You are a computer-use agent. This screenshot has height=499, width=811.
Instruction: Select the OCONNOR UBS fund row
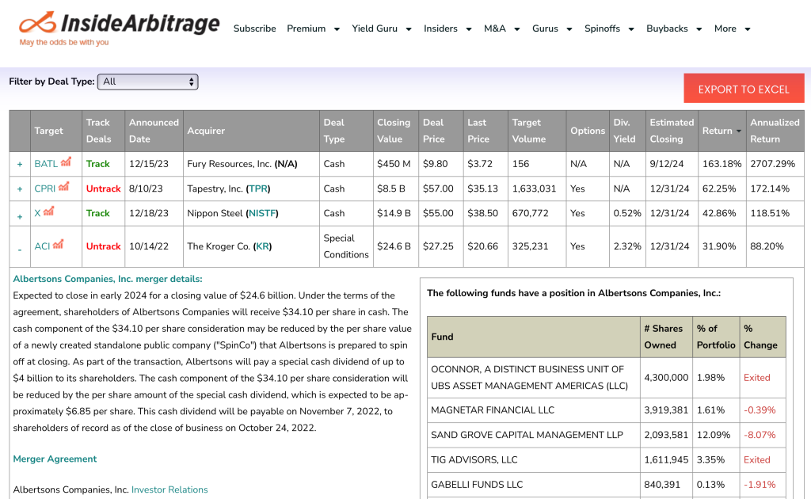(606, 378)
